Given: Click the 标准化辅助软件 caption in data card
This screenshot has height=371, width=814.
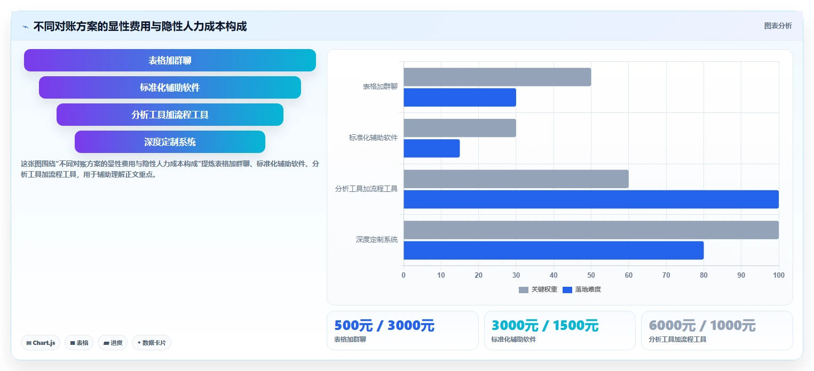Looking at the screenshot, I should pyautogui.click(x=513, y=340).
